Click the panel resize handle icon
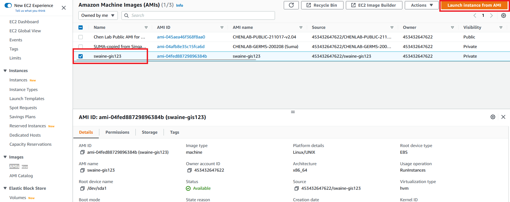This screenshot has height=202, width=510. [293, 112]
